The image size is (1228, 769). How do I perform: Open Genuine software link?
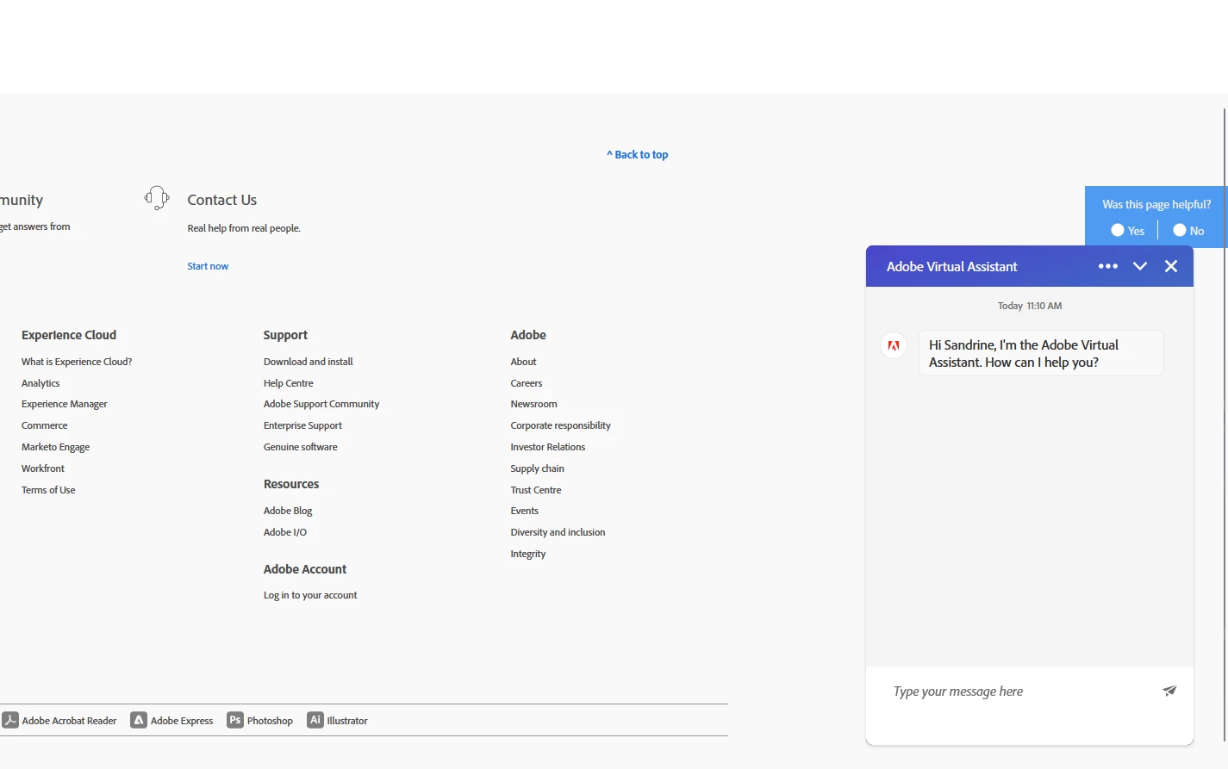[301, 447]
